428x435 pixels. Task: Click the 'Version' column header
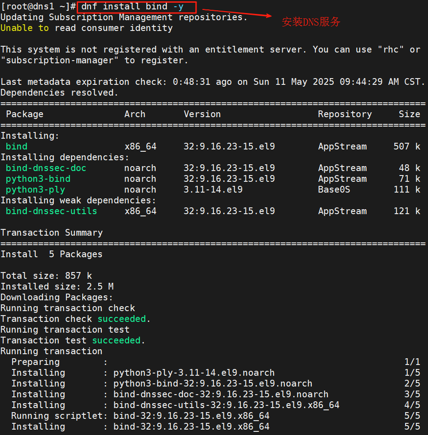tap(202, 114)
